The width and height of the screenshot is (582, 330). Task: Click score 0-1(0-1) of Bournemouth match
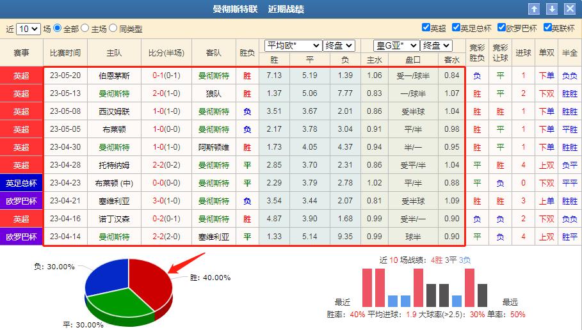166,75
